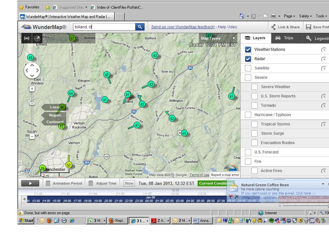Click the WunderMap logo
Viewport: 329px width, 247px height.
coord(44,27)
